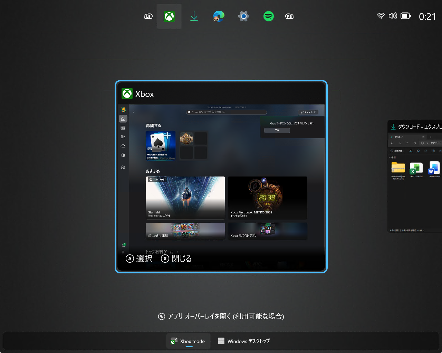Open the Microsoft Edge icon in top switcher

[x=219, y=16]
